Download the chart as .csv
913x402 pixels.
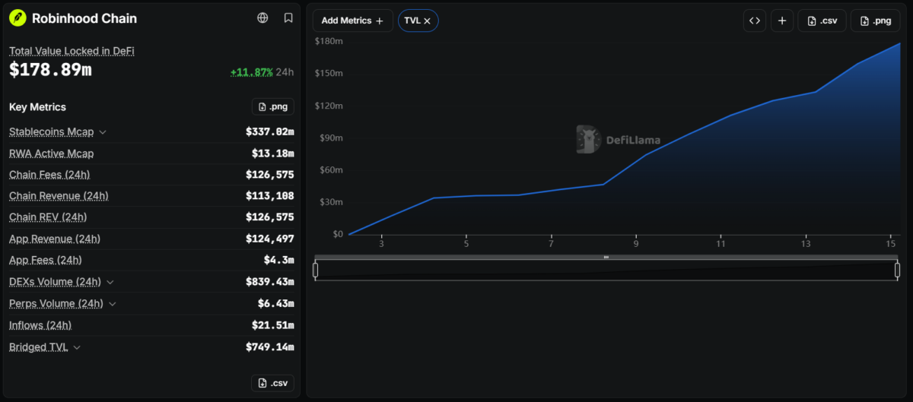[822, 21]
